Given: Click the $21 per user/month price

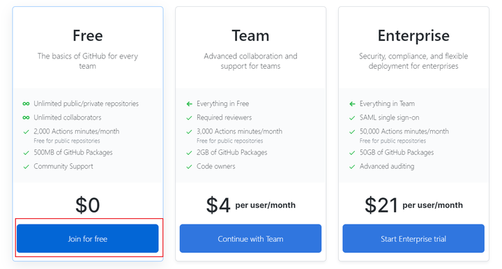Looking at the screenshot, I should click(x=413, y=205).
